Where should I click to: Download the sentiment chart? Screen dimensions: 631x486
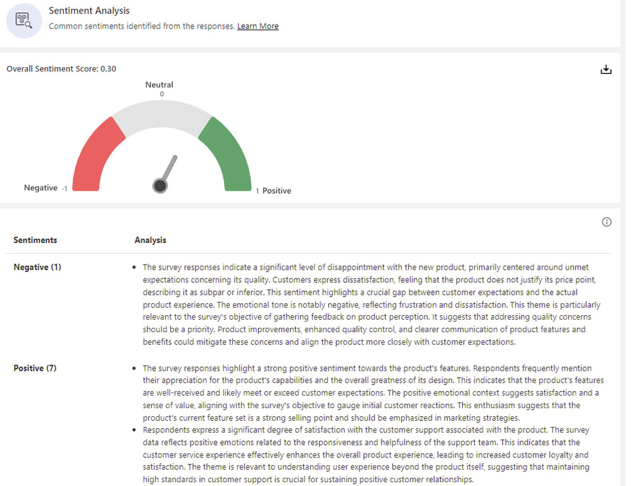click(x=606, y=70)
